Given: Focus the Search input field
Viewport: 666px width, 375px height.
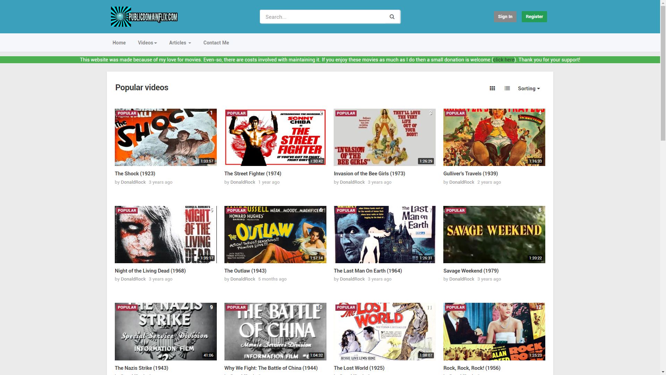Looking at the screenshot, I should [323, 17].
